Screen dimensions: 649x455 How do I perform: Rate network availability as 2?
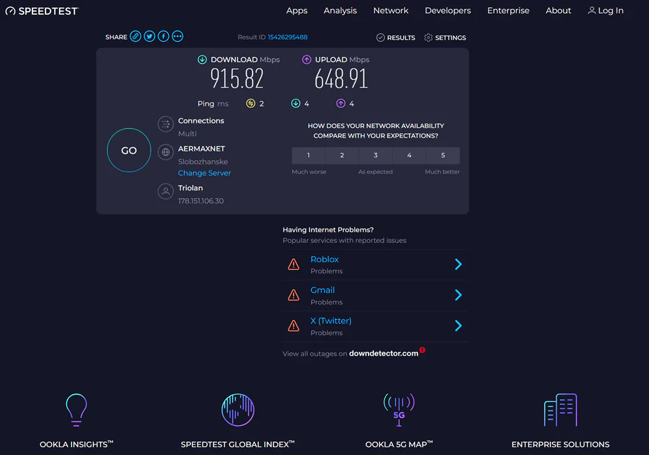342,155
